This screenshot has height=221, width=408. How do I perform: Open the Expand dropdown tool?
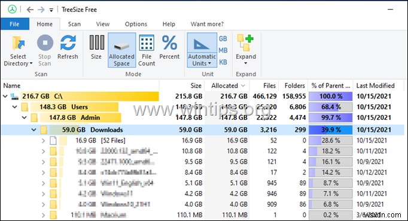tap(246, 50)
